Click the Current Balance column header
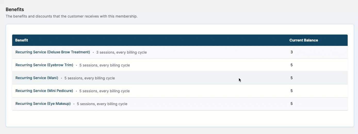 (304, 40)
